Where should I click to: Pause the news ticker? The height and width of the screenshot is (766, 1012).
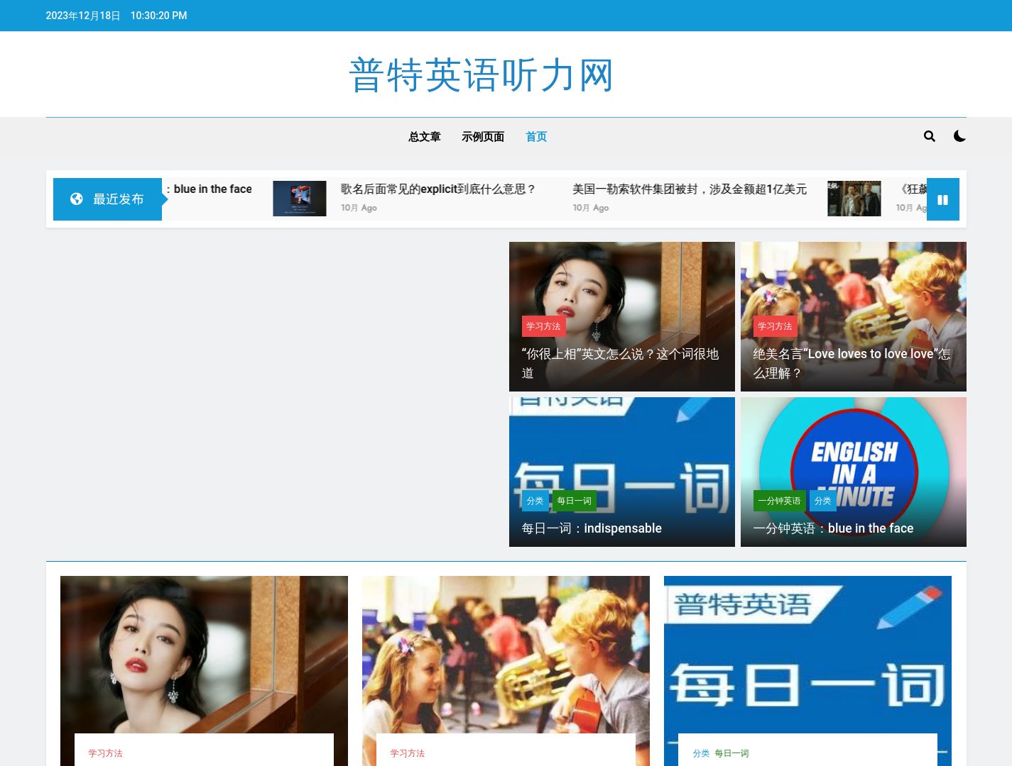tap(943, 199)
